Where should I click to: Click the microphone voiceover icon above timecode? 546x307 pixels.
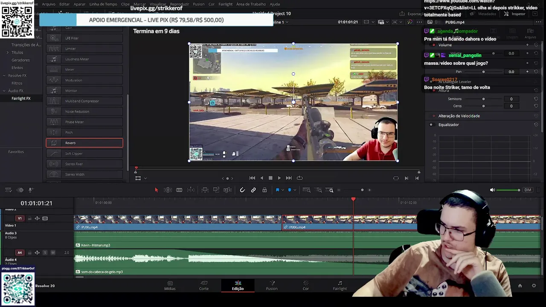click(31, 190)
